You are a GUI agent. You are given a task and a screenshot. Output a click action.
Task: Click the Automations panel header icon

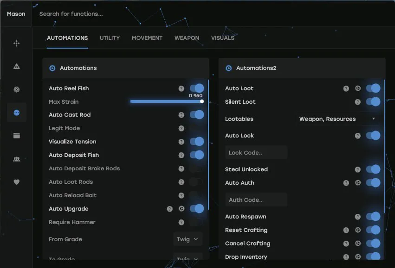point(52,68)
